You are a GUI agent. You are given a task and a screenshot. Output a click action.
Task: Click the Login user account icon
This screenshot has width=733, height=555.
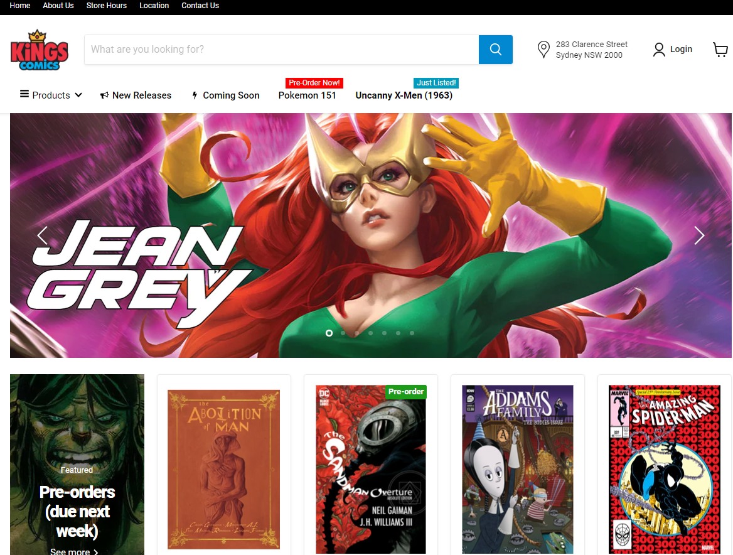(658, 50)
